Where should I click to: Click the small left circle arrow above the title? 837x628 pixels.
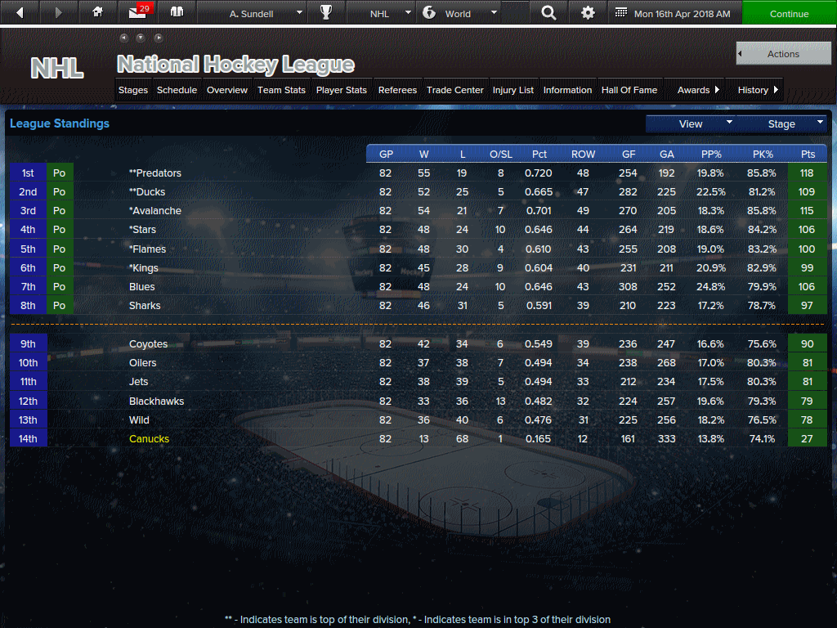[124, 38]
